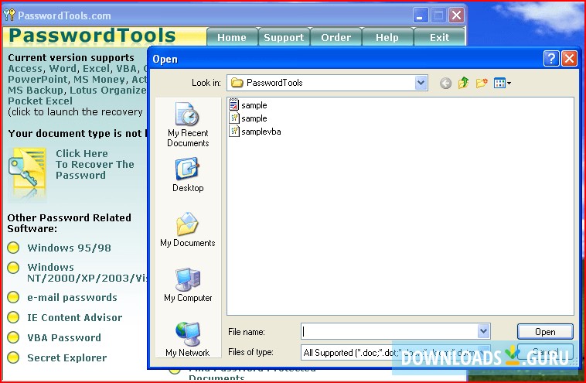This screenshot has width=586, height=383.
Task: Create new folder icon in Open dialog
Action: point(482,83)
